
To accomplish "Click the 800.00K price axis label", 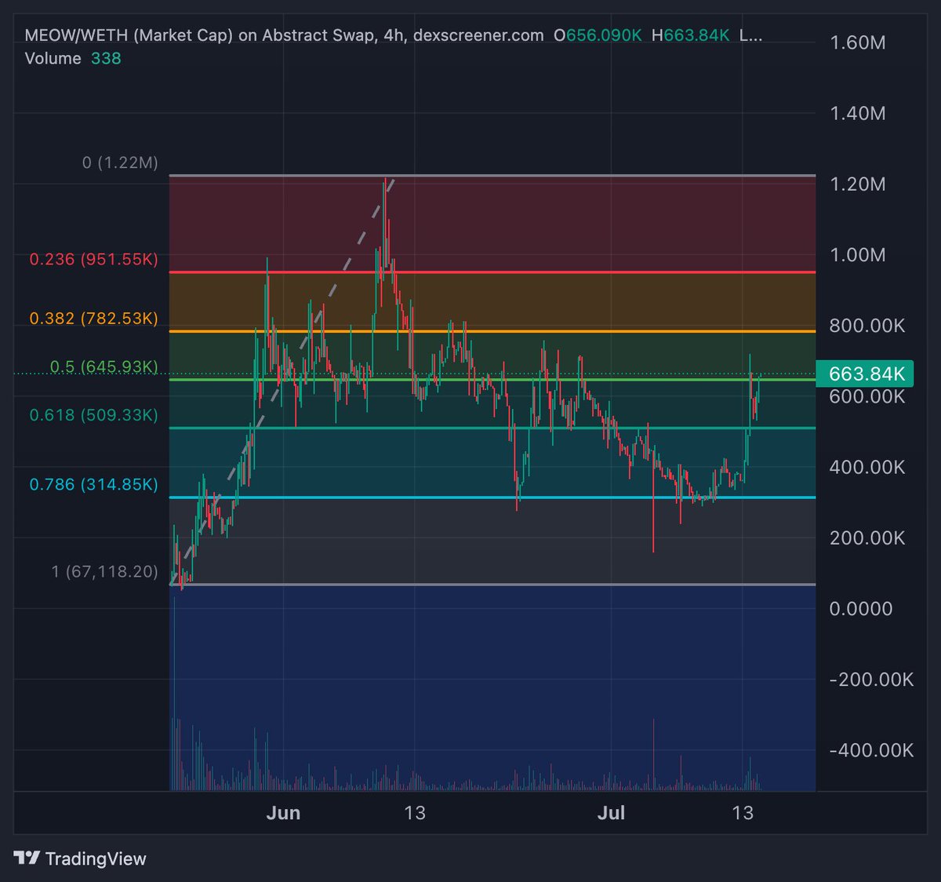I will (867, 326).
